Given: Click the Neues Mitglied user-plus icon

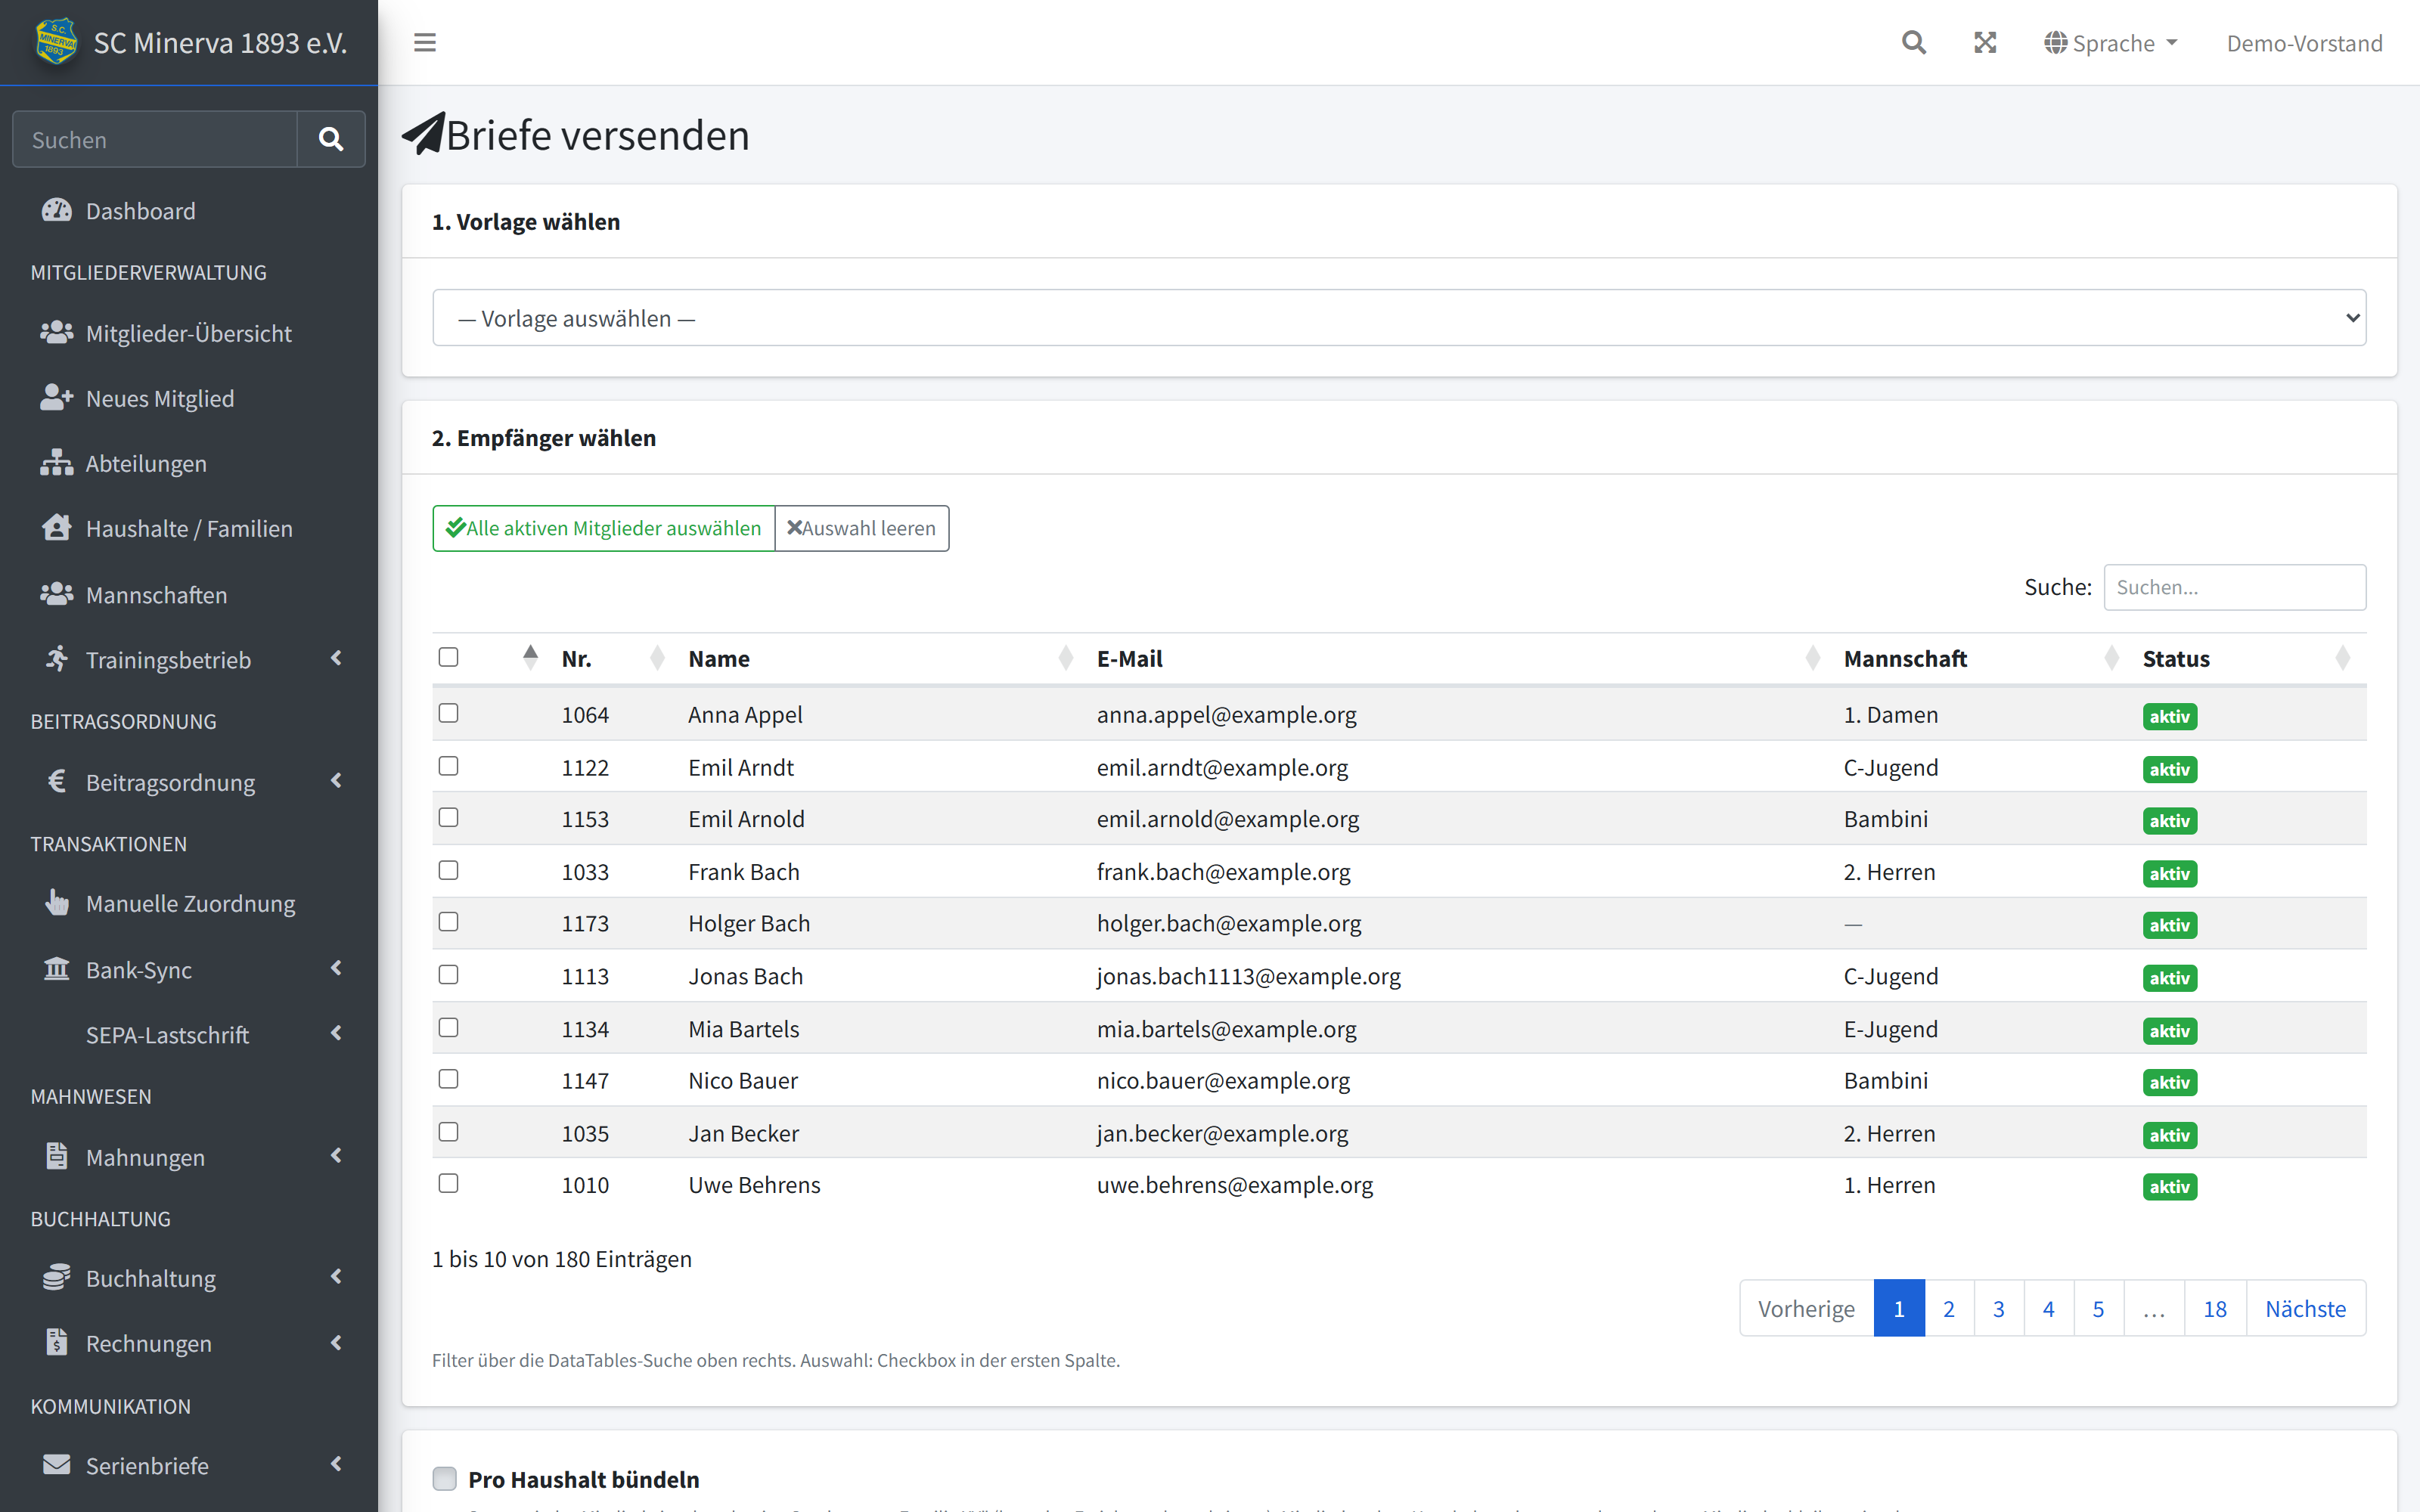Looking at the screenshot, I should click(56, 397).
